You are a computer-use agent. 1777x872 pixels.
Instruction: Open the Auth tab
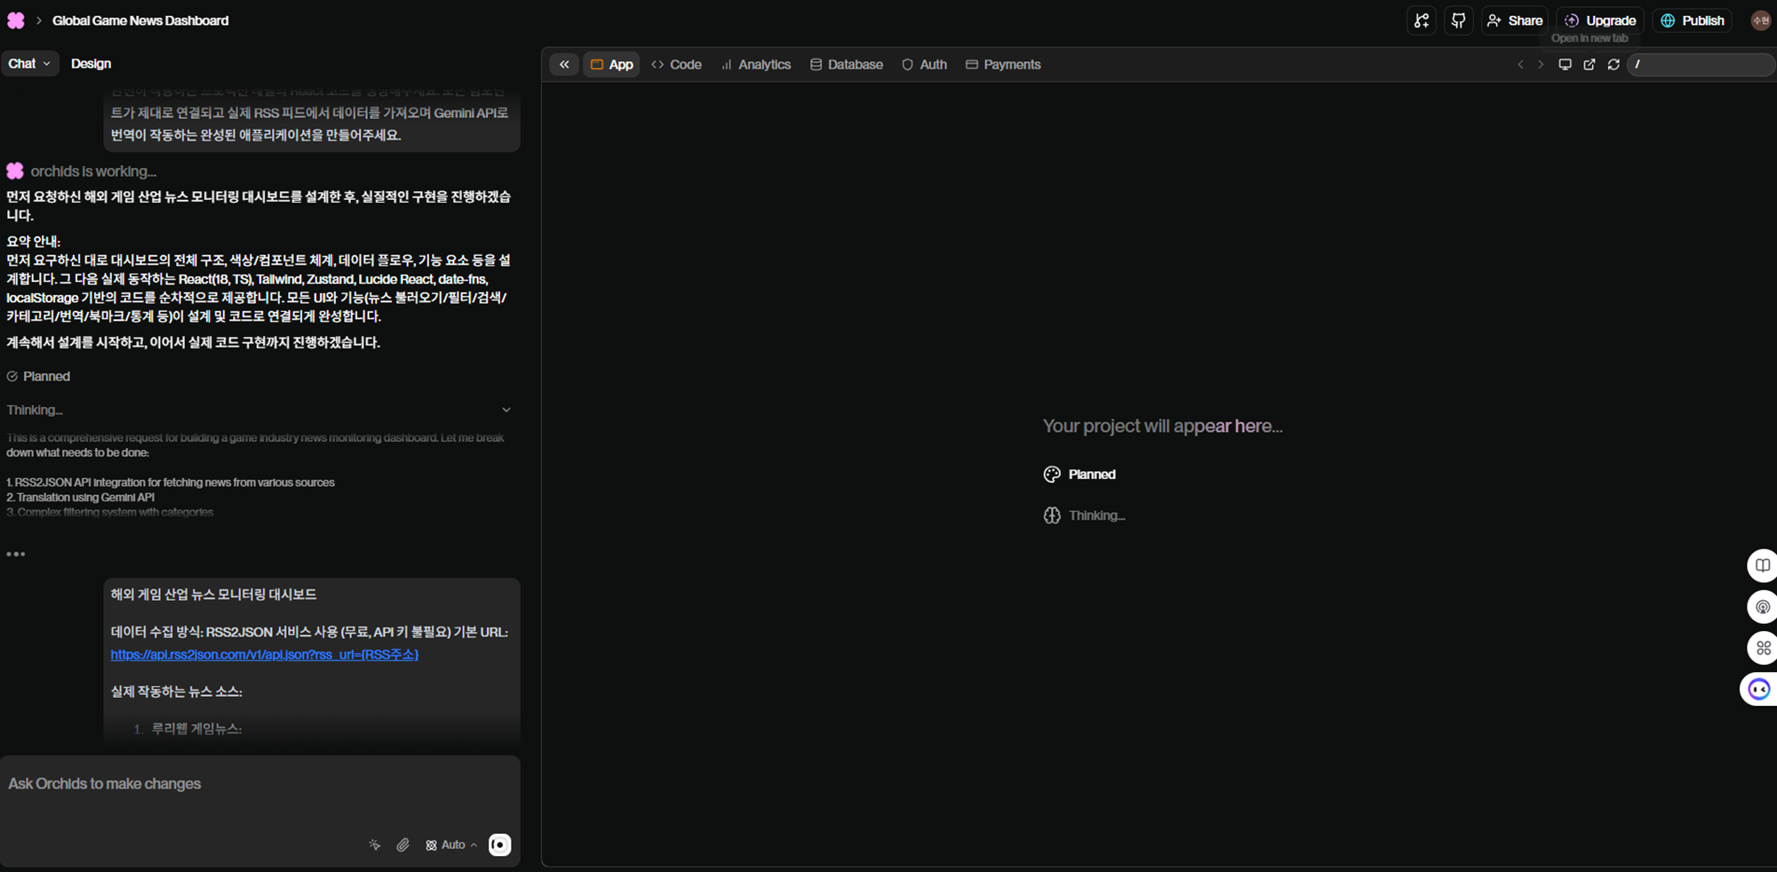(924, 65)
